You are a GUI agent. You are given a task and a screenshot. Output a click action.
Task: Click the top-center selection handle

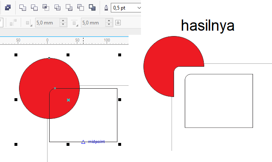tap(68, 55)
